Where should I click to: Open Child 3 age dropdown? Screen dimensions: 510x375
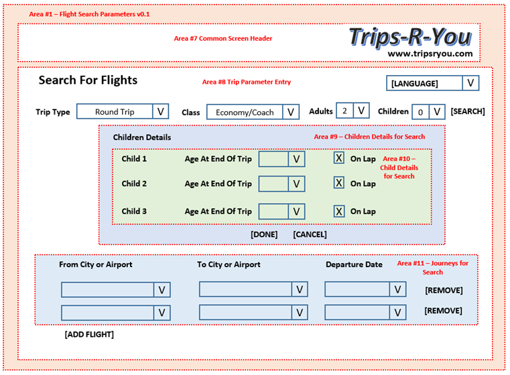click(x=296, y=212)
